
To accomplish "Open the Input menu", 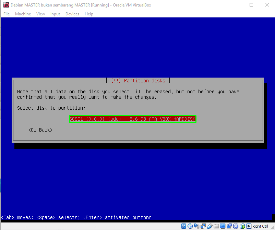I will point(55,14).
